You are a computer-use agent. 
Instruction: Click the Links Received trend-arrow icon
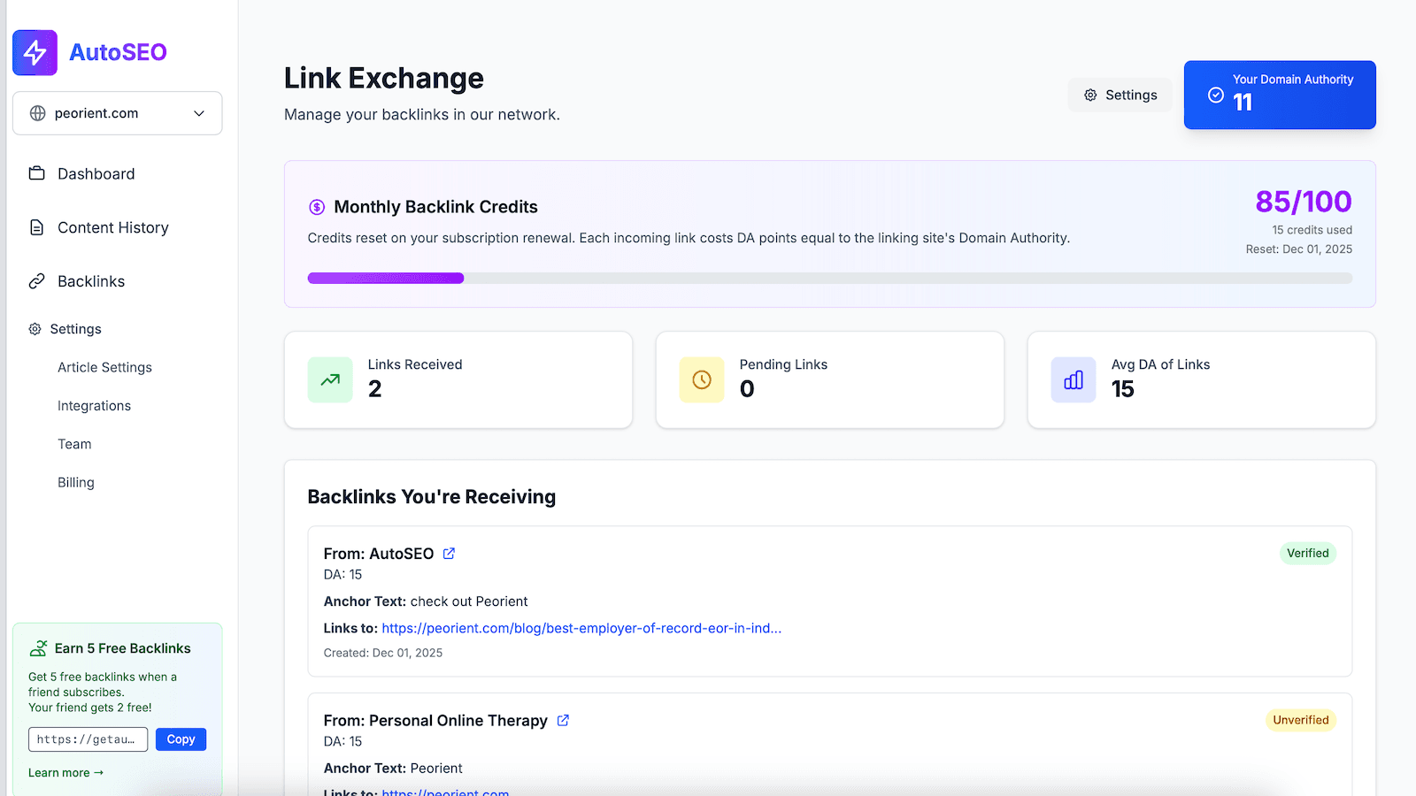(x=329, y=379)
